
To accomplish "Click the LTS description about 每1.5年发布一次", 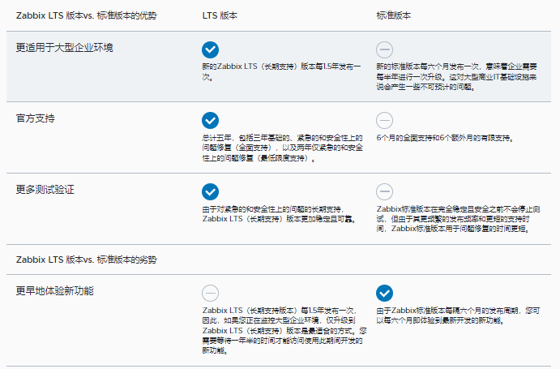I will point(280,72).
